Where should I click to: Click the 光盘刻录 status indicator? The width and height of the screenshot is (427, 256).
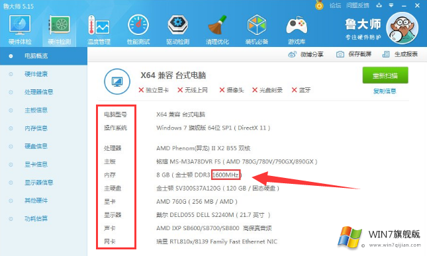[x=267, y=90]
